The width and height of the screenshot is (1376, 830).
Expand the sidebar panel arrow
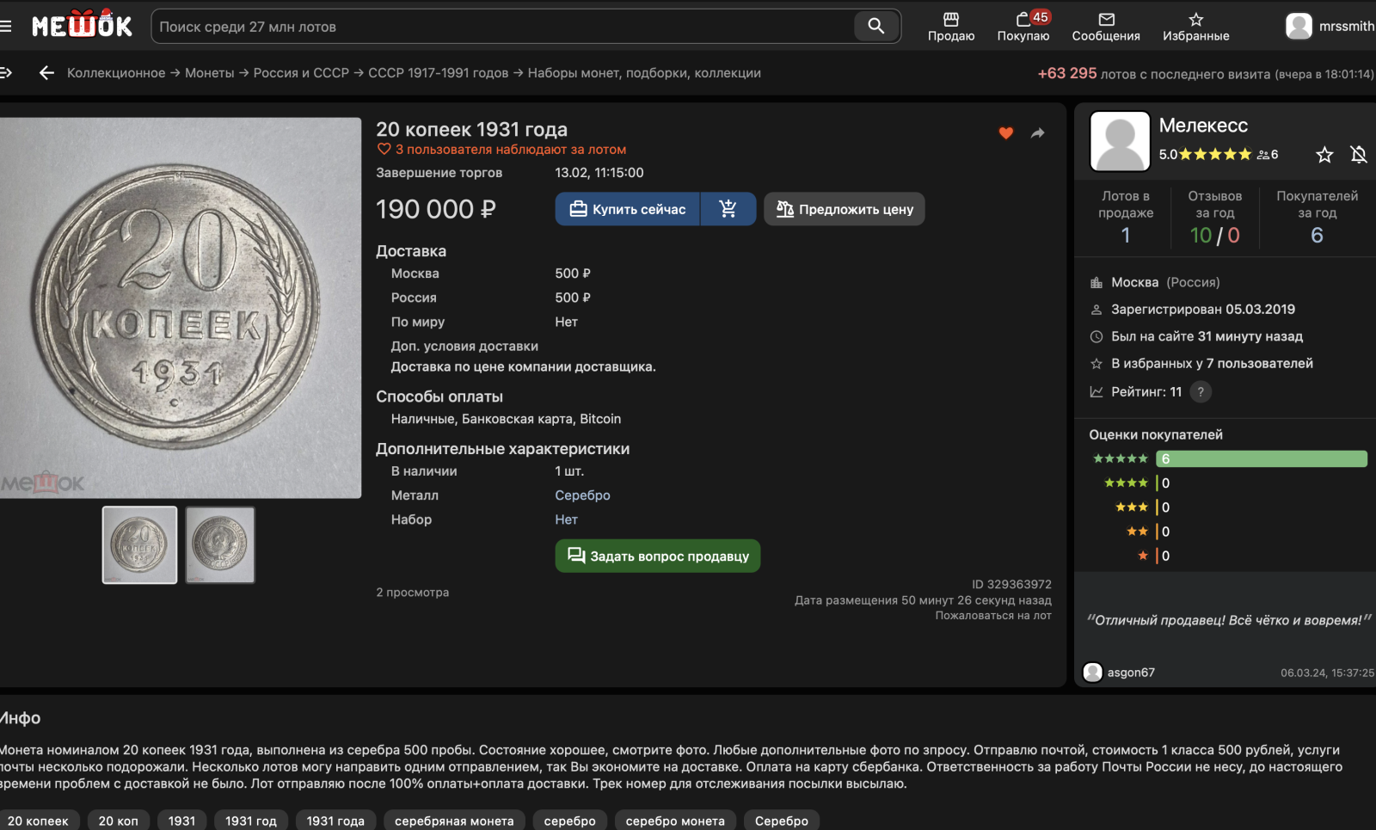pos(6,73)
